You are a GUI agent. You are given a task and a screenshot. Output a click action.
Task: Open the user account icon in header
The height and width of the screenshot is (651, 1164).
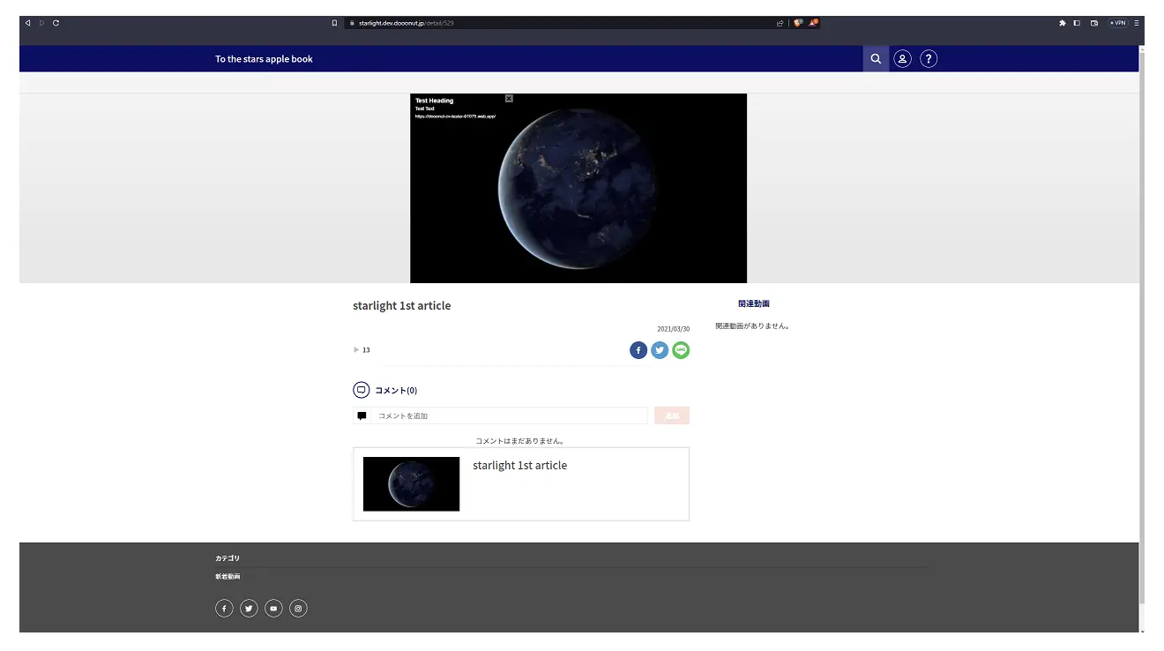[x=902, y=59]
